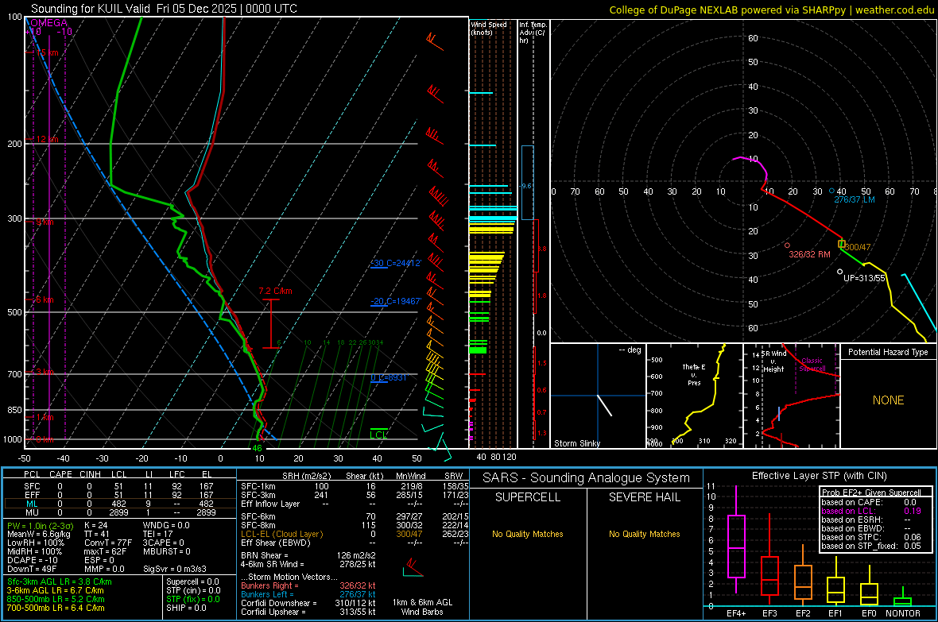Viewport: 938px width, 622px height.
Task: Click the ConvT = 77F value
Action: click(107, 543)
